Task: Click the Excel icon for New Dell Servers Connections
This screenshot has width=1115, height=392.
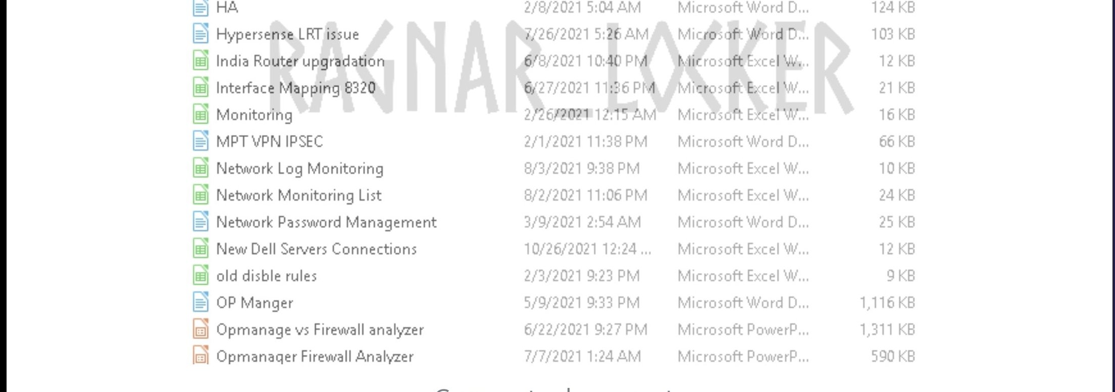Action: (200, 249)
